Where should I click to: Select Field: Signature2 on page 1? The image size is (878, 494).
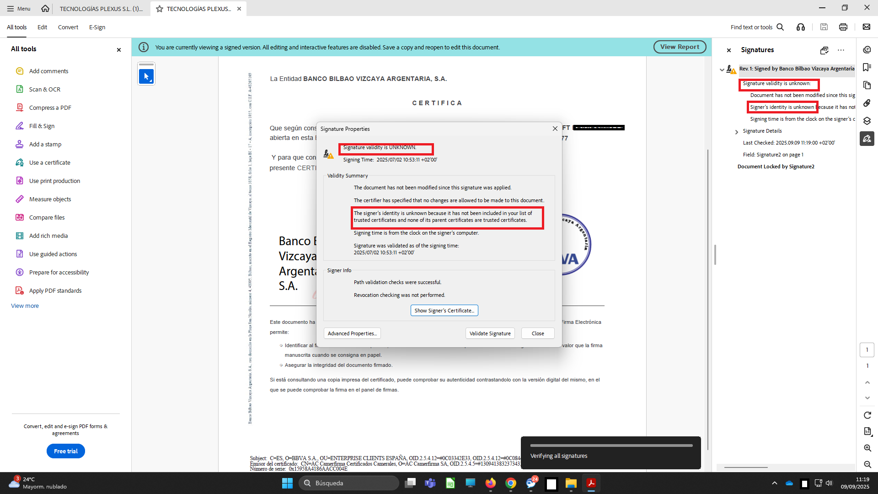pyautogui.click(x=773, y=155)
